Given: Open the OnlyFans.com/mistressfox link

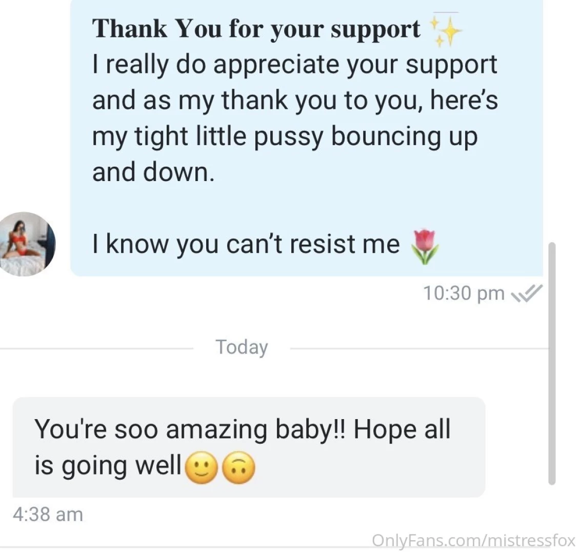Looking at the screenshot, I should (x=474, y=540).
